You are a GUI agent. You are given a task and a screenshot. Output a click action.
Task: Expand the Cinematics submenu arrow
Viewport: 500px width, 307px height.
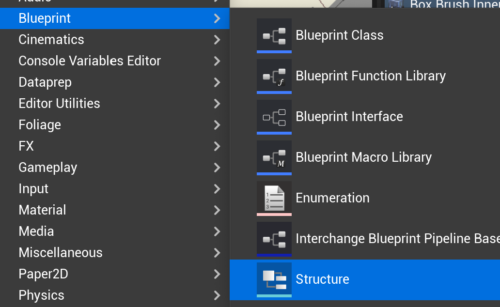pyautogui.click(x=217, y=40)
